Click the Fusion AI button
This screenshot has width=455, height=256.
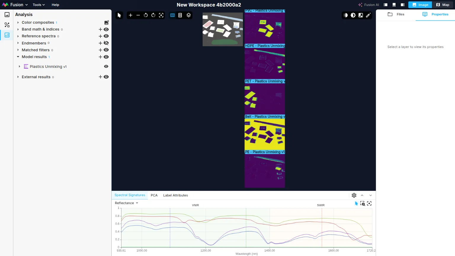(369, 5)
